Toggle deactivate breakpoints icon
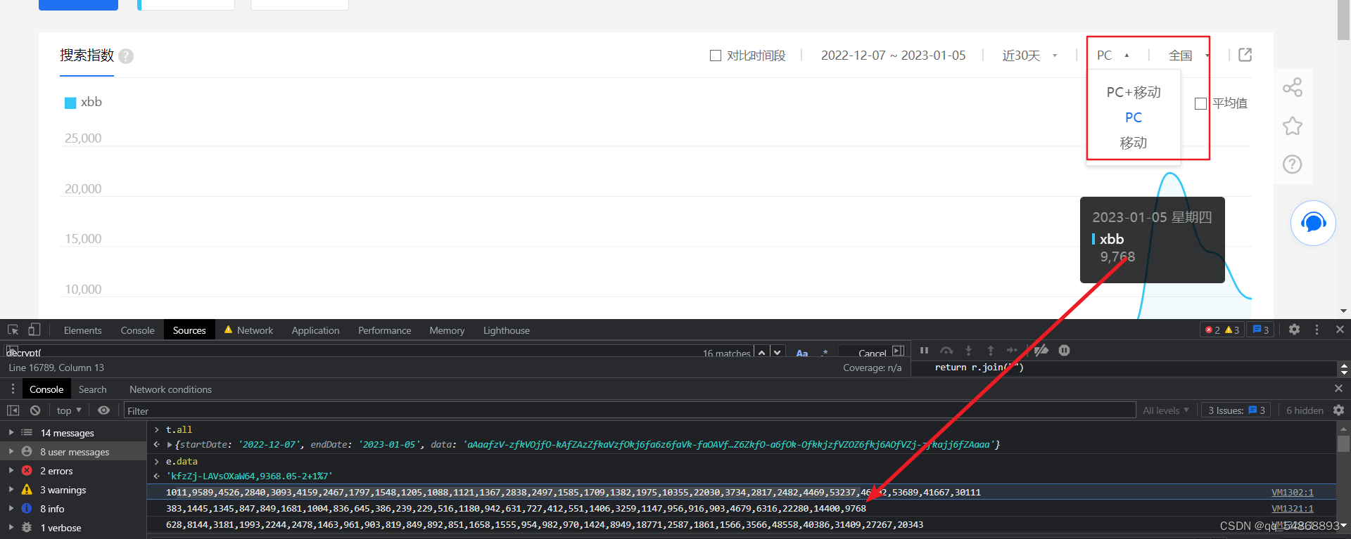The width and height of the screenshot is (1351, 539). (x=1041, y=350)
